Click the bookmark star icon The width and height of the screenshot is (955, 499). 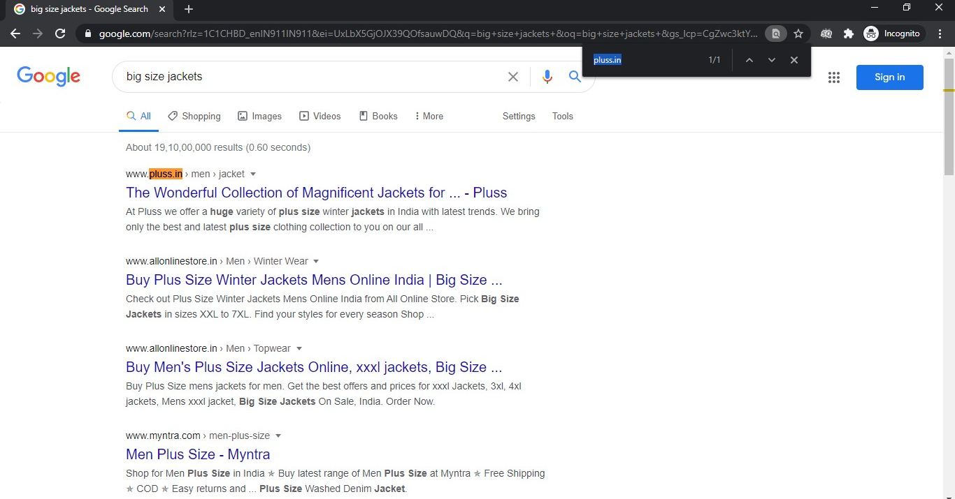[798, 33]
